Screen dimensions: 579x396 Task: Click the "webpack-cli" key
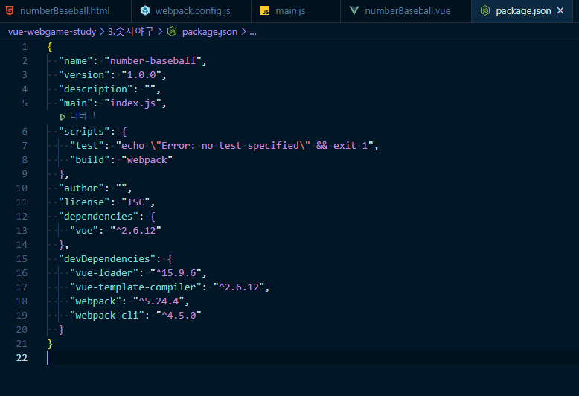coord(107,316)
